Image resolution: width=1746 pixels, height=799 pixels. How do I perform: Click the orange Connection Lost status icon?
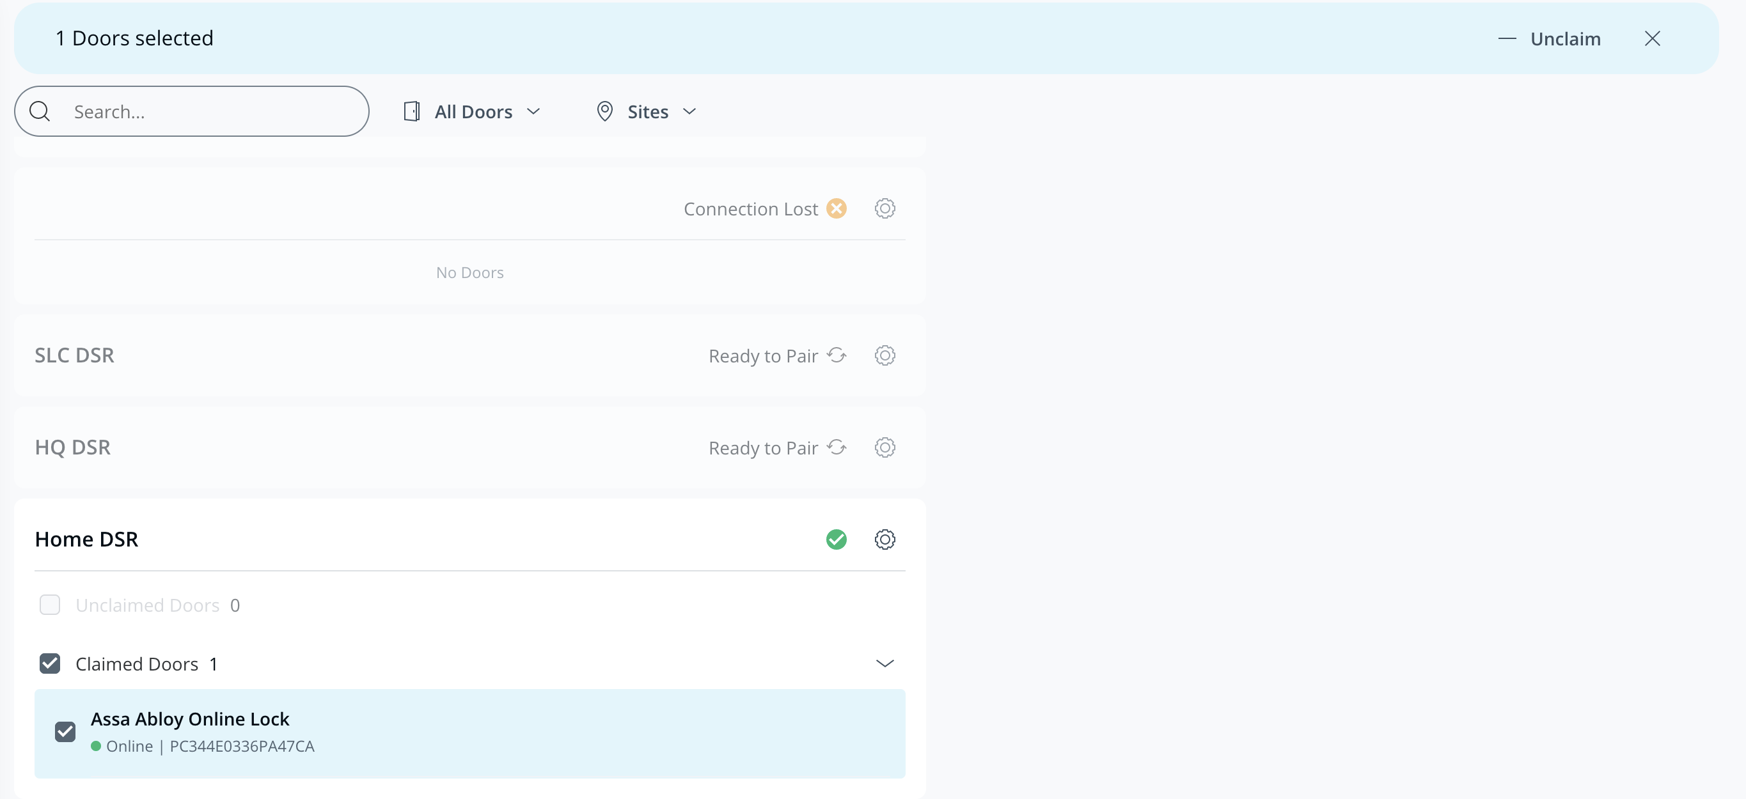click(837, 208)
